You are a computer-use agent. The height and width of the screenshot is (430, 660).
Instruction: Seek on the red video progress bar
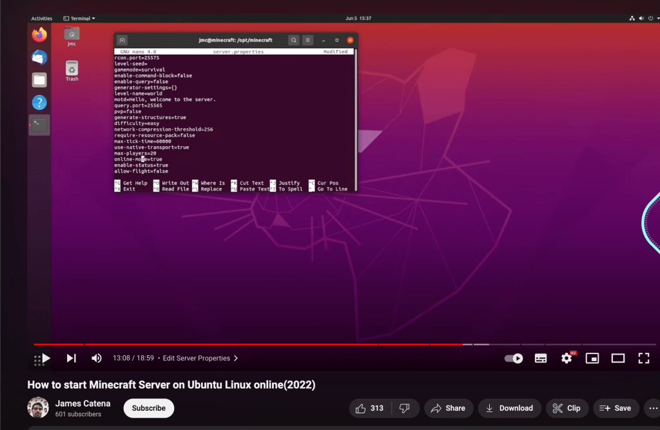tap(344, 344)
